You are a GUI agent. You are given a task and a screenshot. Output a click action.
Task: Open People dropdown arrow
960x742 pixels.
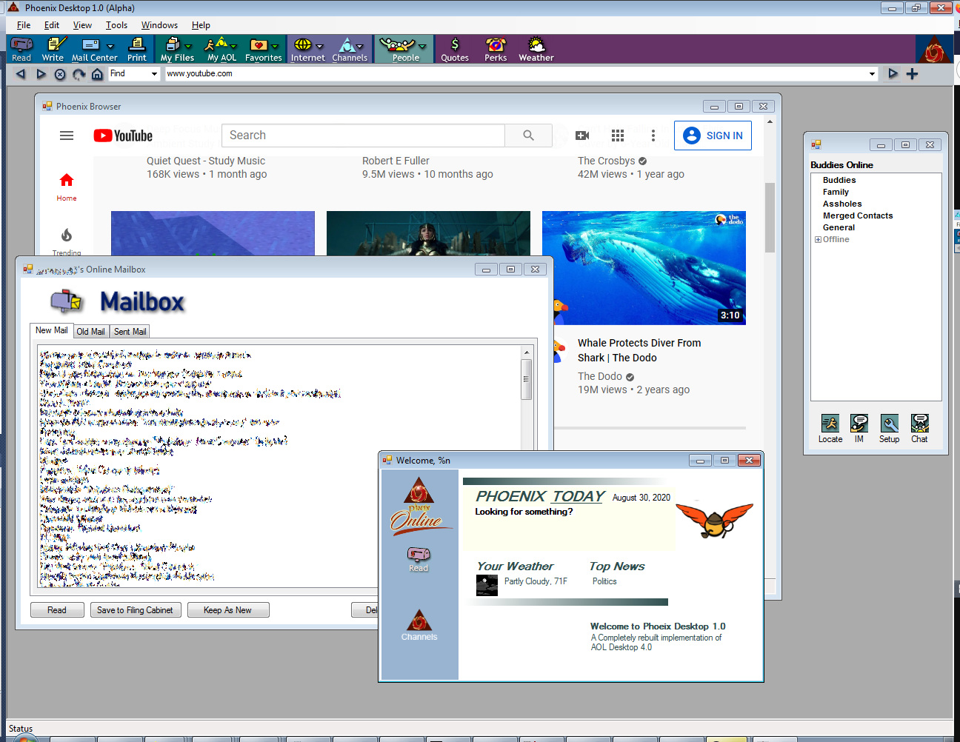(421, 46)
